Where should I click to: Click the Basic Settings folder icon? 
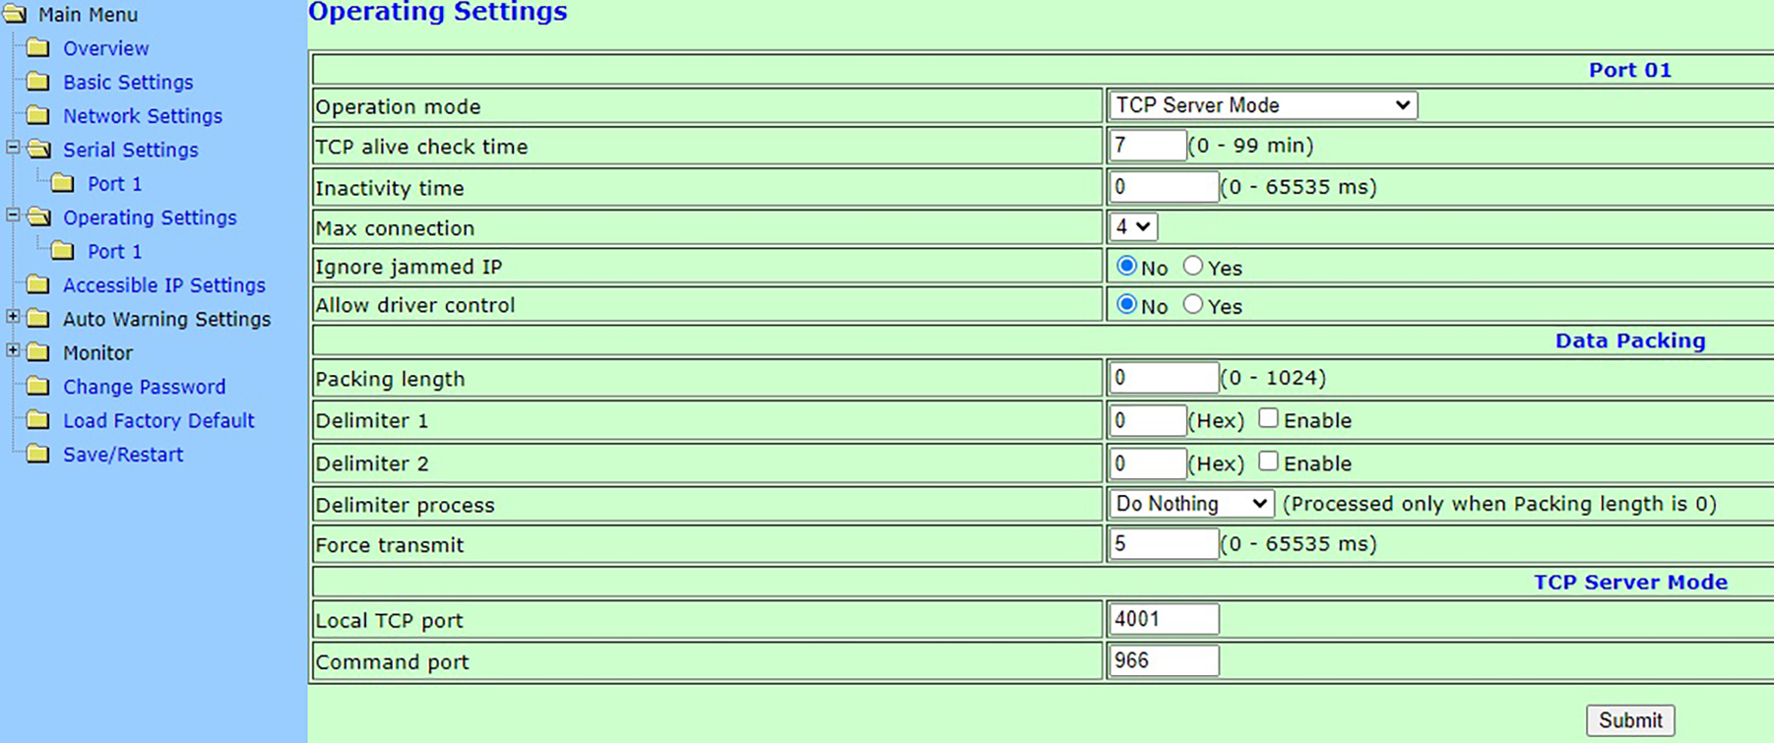point(37,82)
